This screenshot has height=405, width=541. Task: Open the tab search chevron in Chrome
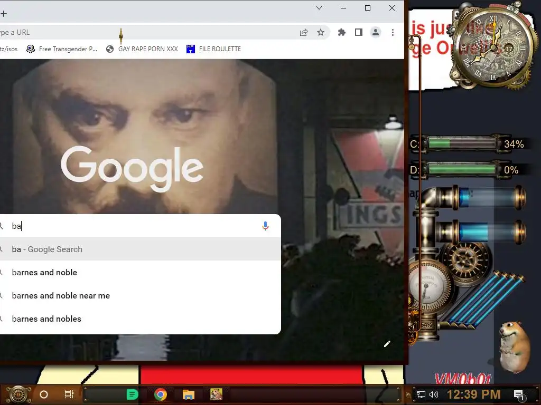[x=319, y=8]
